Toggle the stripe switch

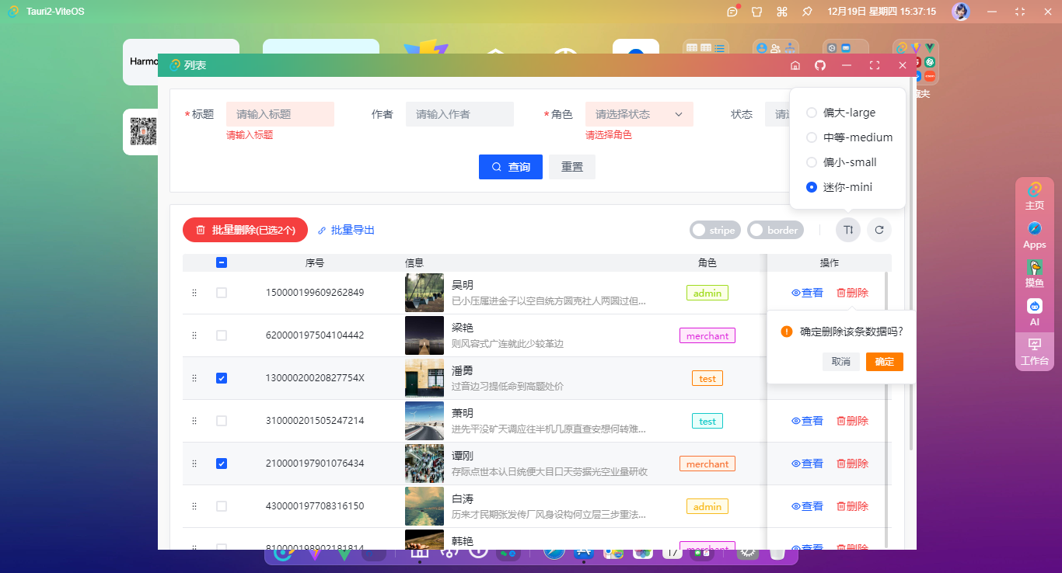pyautogui.click(x=715, y=230)
